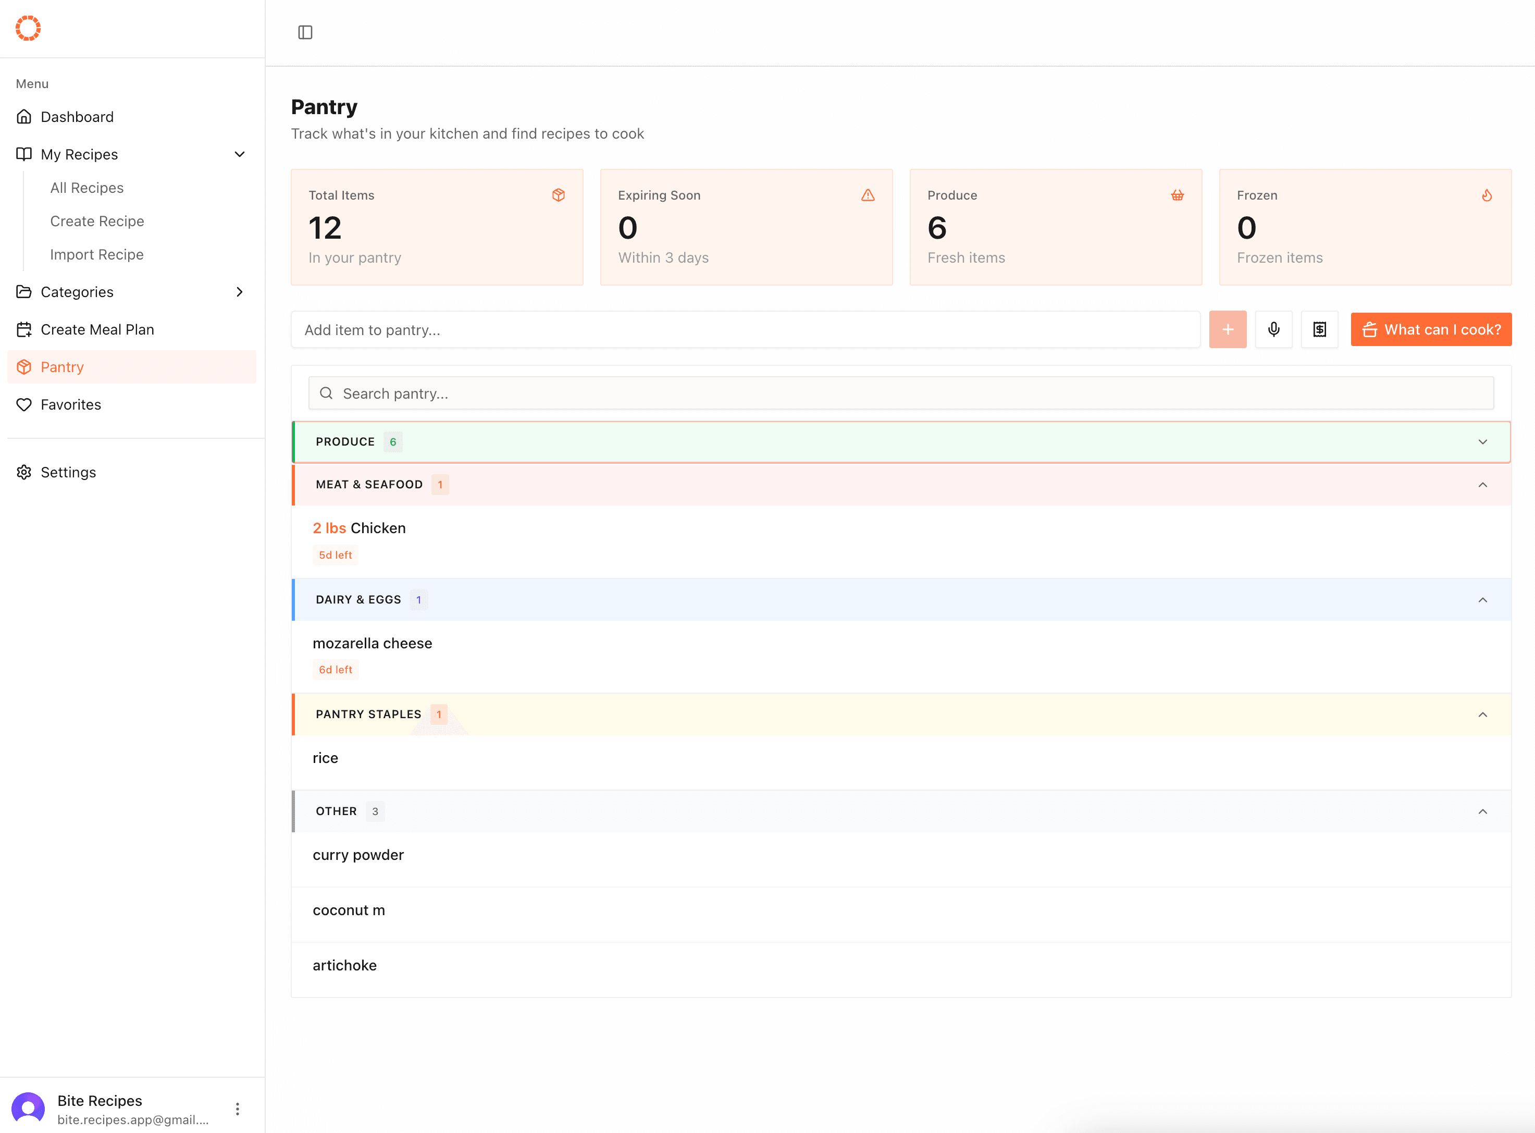Image resolution: width=1535 pixels, height=1133 pixels.
Task: Toggle the sidebar panel icon at the top
Action: coord(306,32)
